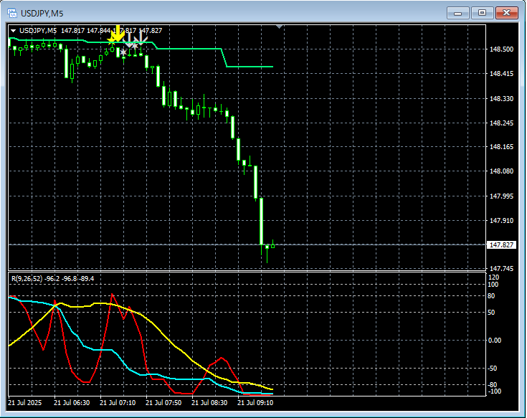Click the gray chart shift triangle at top

(x=280, y=27)
